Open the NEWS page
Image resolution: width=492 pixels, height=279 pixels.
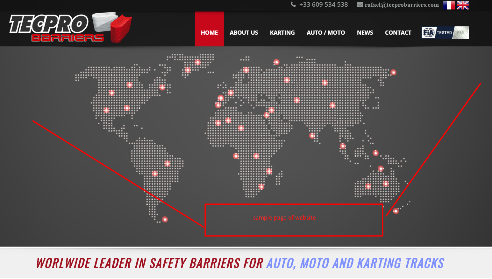click(x=365, y=33)
